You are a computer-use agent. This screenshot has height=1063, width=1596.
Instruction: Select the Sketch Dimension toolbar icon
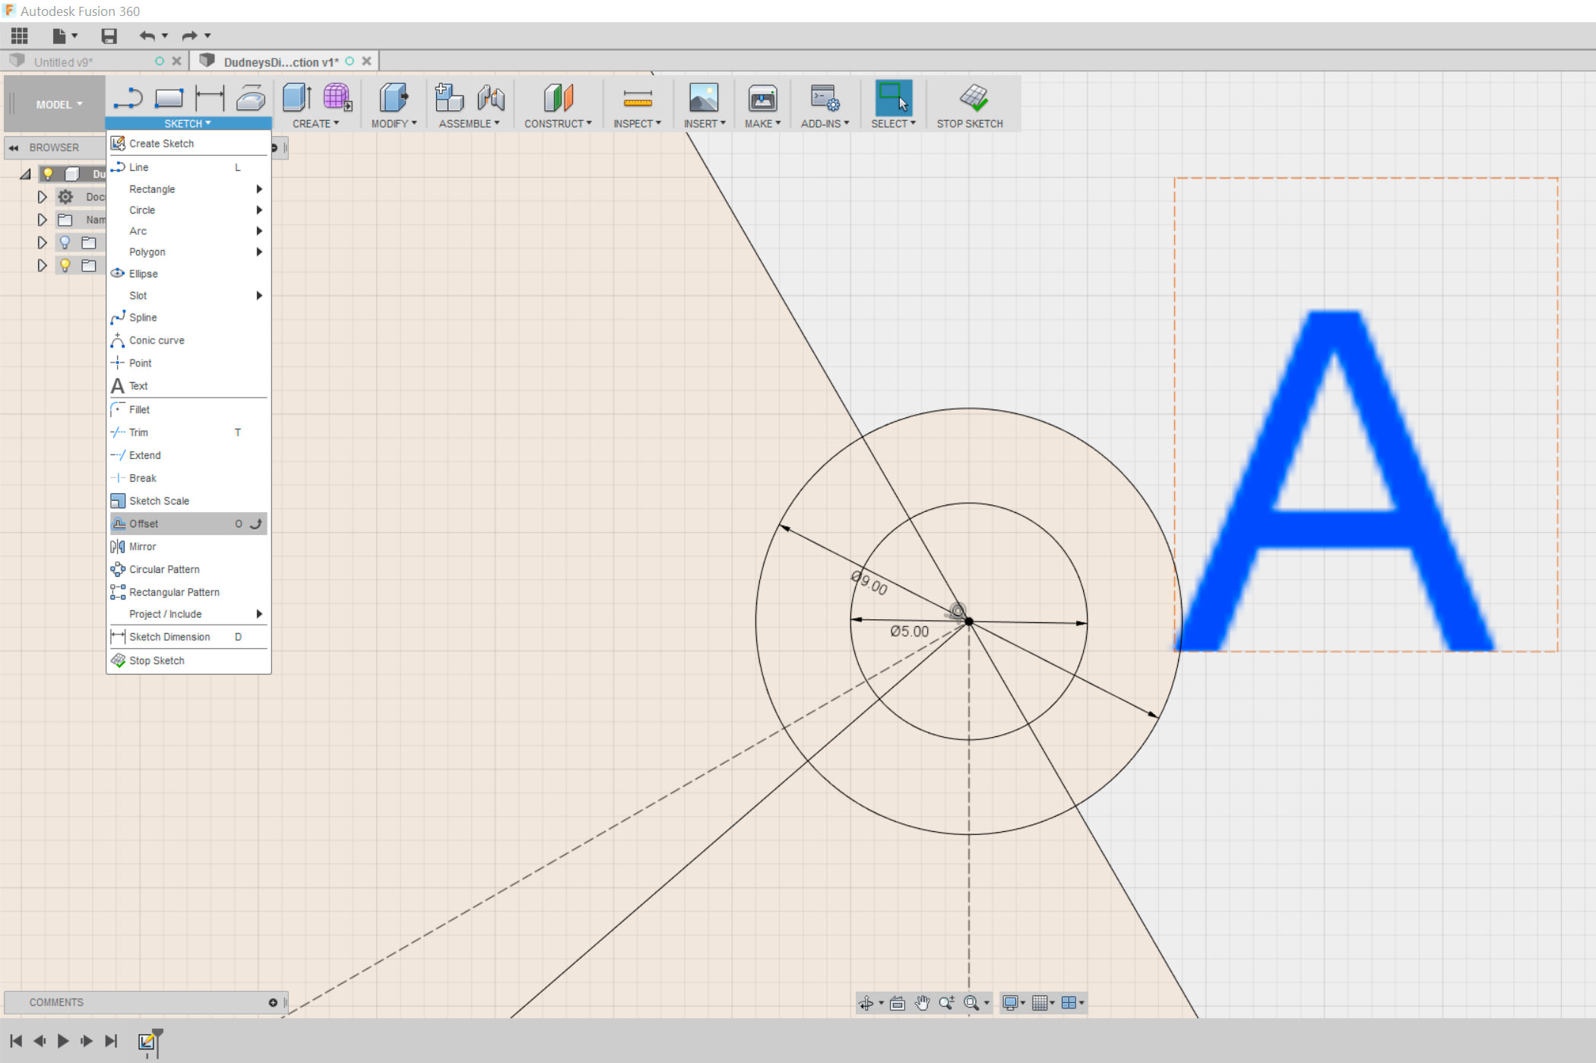click(210, 98)
